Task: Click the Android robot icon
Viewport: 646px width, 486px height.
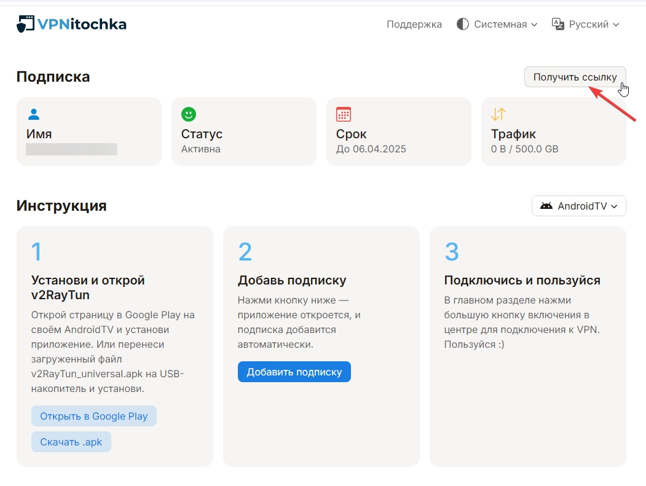Action: [546, 206]
